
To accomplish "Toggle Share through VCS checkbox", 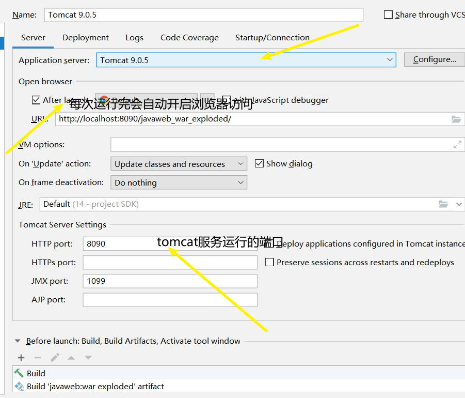I will (x=388, y=14).
